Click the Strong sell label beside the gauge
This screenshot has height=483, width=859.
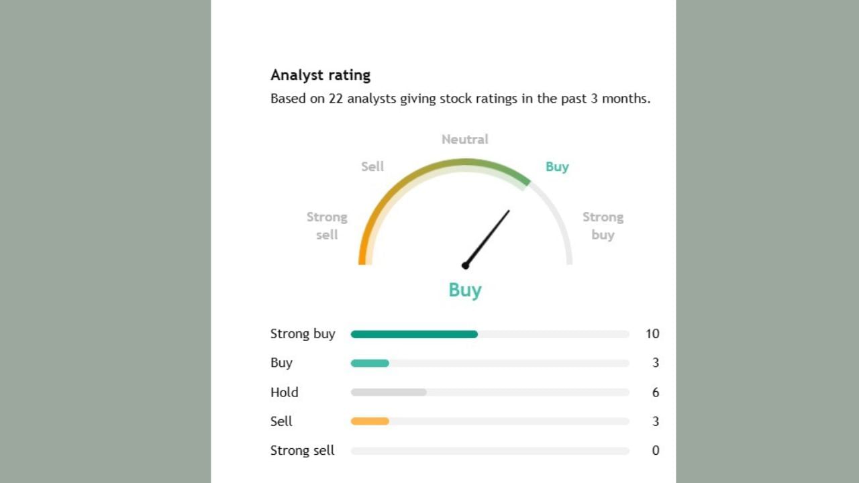coord(327,226)
